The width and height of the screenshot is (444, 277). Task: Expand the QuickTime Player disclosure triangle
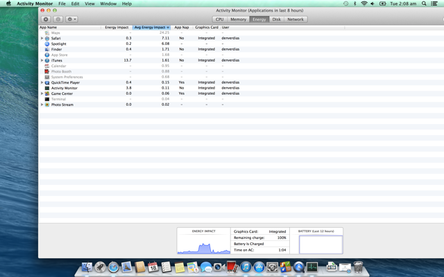tap(42, 82)
